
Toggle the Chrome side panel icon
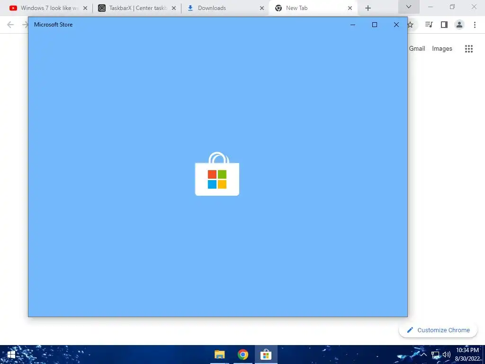[444, 25]
